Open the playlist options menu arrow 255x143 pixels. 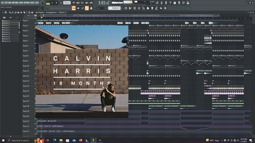coord(2,13)
